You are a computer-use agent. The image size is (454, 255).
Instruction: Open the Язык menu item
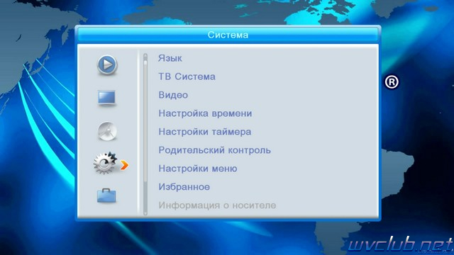click(x=170, y=58)
